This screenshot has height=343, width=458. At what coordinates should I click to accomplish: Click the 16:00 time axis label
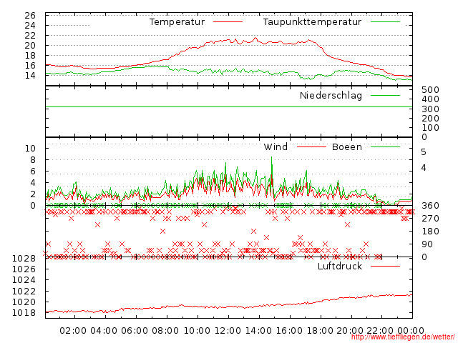[289, 331]
